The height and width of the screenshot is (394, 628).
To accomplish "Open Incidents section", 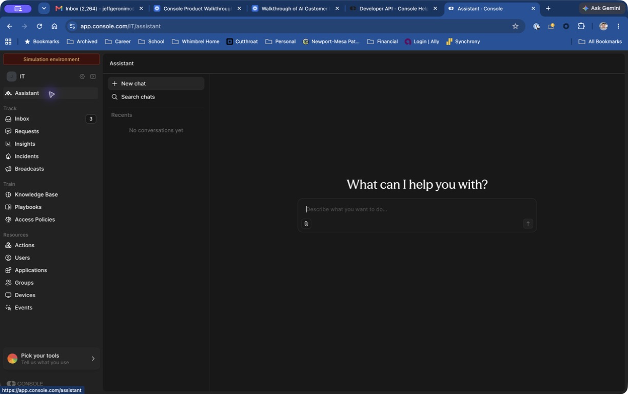I will 50,156.
